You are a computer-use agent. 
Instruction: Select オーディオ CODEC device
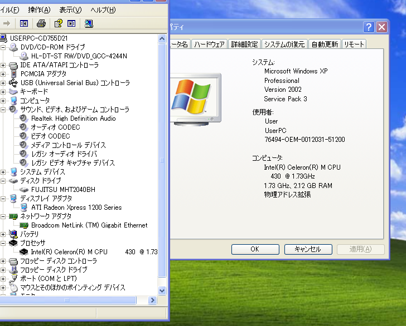click(55, 127)
